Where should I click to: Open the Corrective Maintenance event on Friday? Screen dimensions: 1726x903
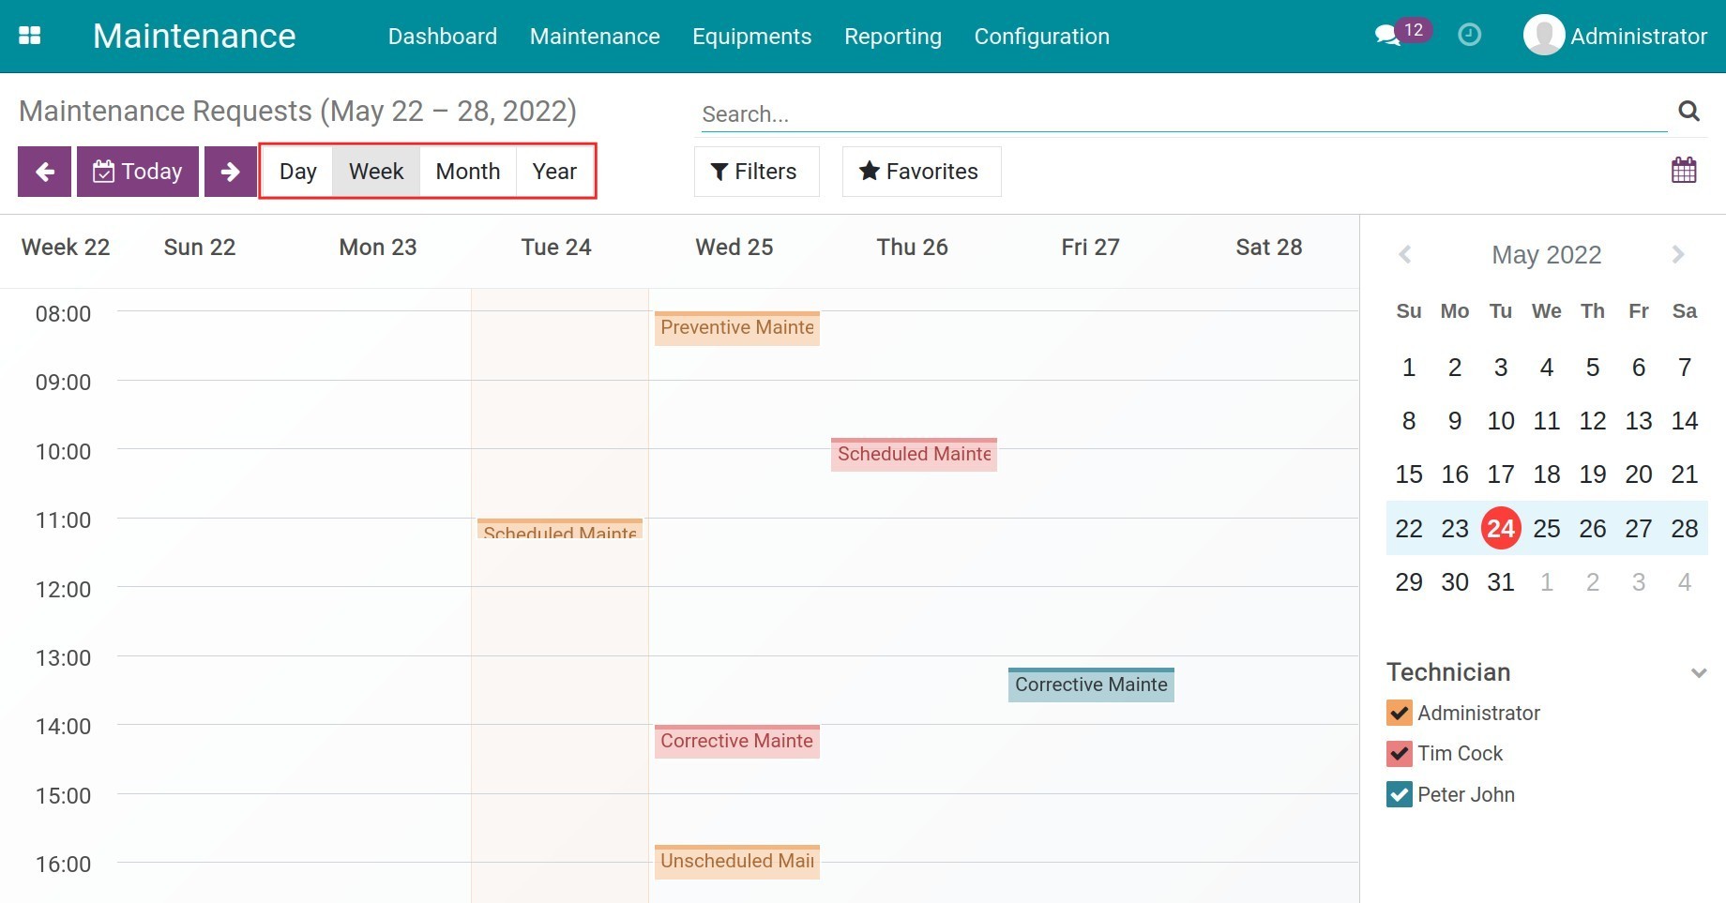(1091, 685)
